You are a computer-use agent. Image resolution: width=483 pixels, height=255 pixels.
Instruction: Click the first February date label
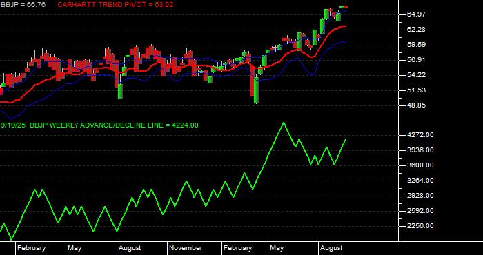pyautogui.click(x=31, y=248)
